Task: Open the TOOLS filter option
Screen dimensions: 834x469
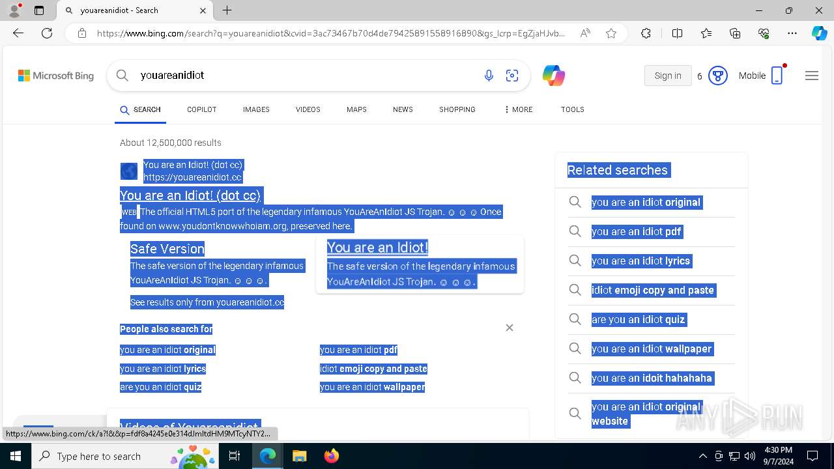Action: coord(572,109)
